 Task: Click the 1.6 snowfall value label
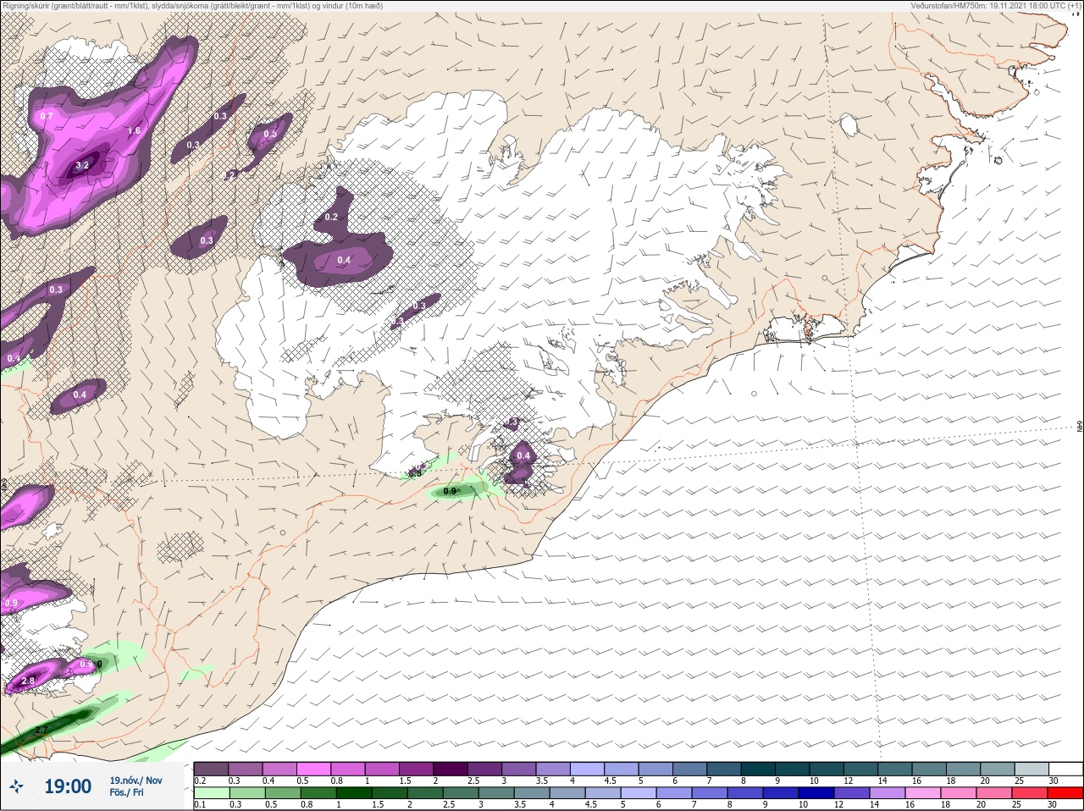[x=134, y=131]
